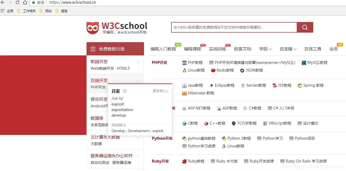
Task: Open the 学院 dropdown menu
Action: tap(265, 49)
